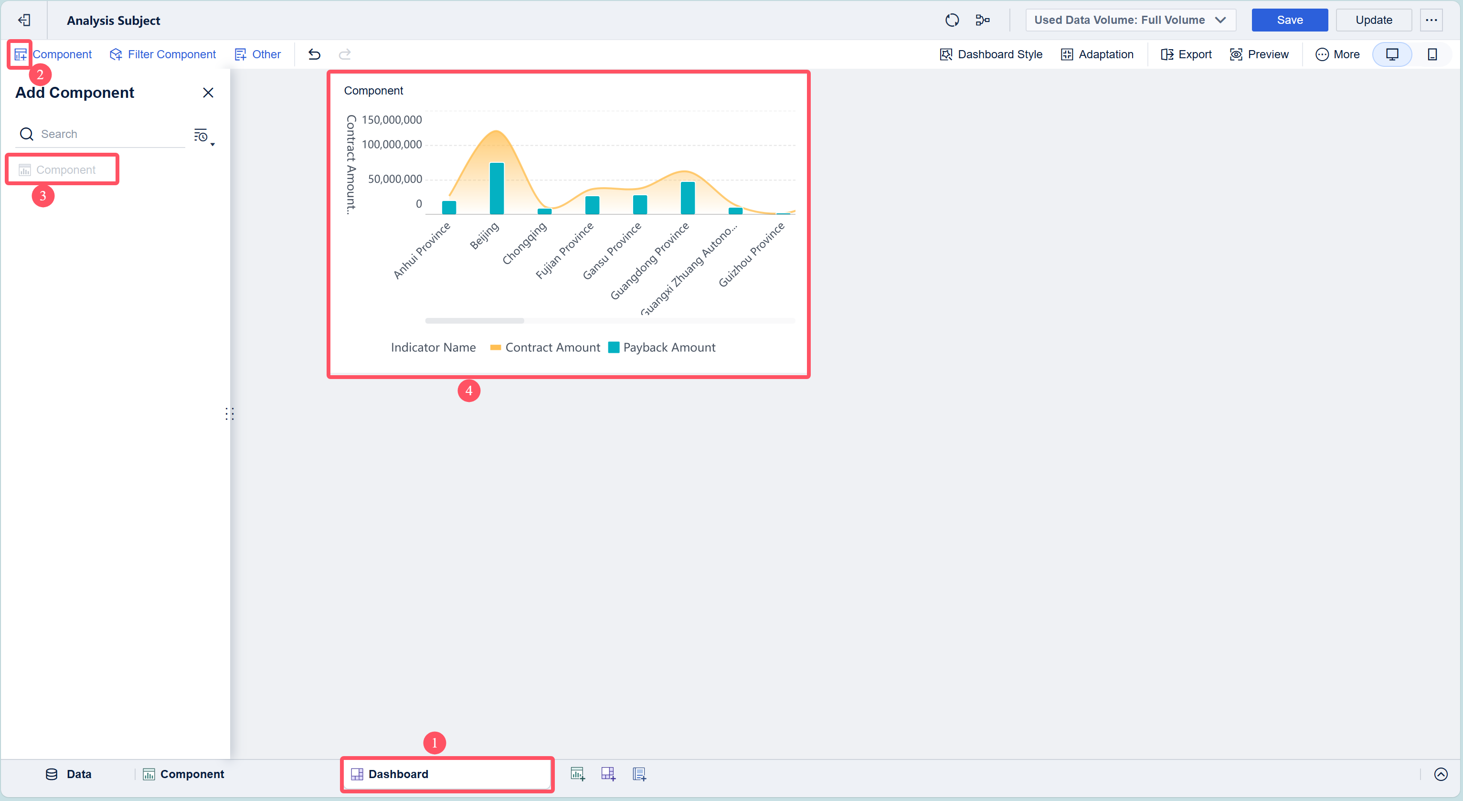Click the chart title 'Component'
This screenshot has height=801, width=1463.
373,91
